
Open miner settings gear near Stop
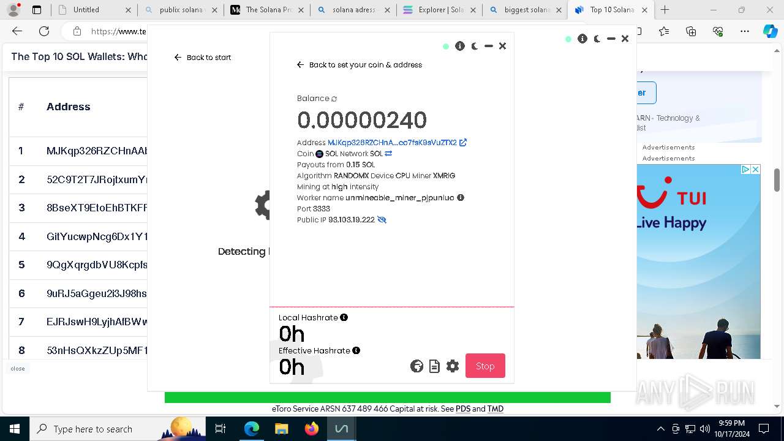[453, 366]
